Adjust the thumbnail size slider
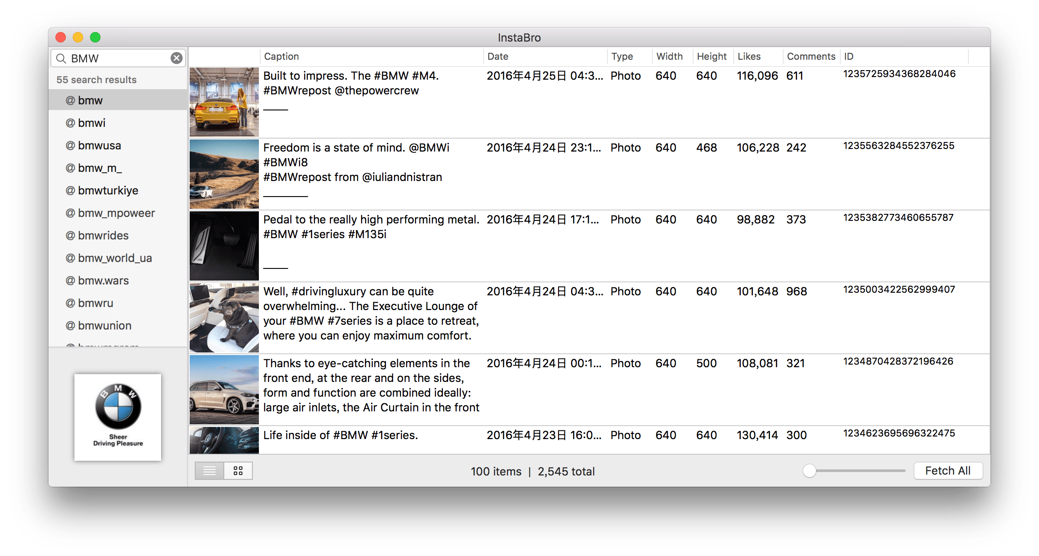The image size is (1039, 556). pyautogui.click(x=809, y=471)
